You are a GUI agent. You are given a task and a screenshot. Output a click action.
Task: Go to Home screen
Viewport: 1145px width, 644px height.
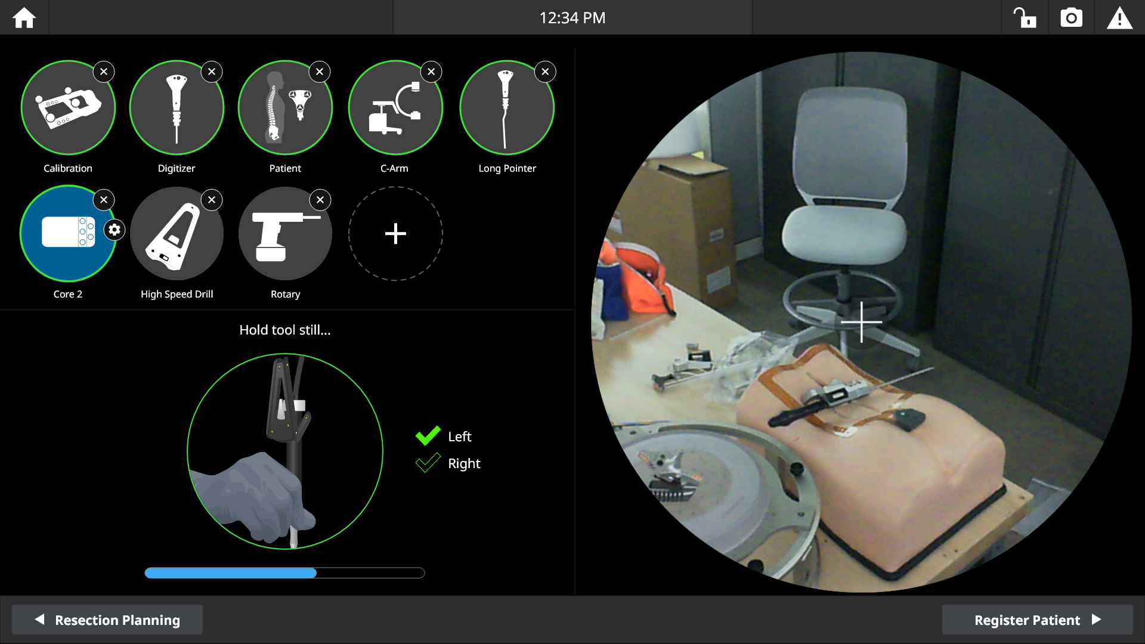pyautogui.click(x=24, y=18)
